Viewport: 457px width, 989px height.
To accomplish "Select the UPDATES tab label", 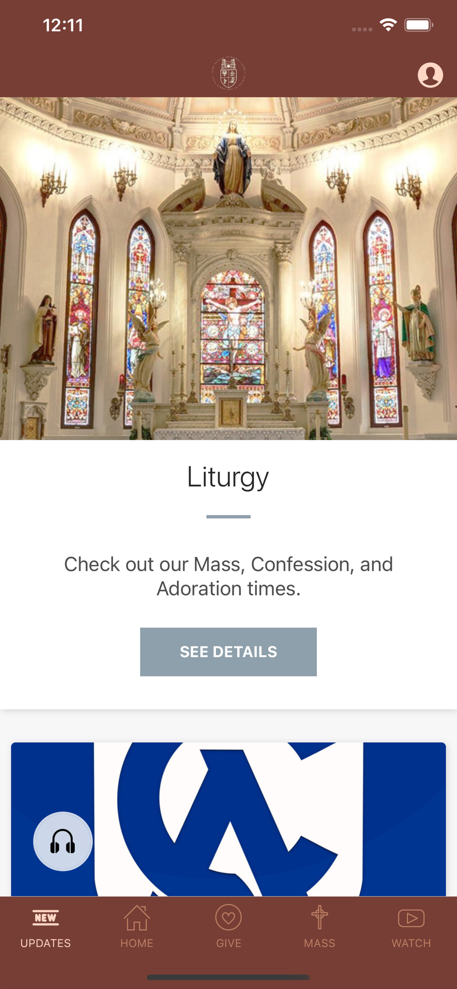I will tap(46, 943).
